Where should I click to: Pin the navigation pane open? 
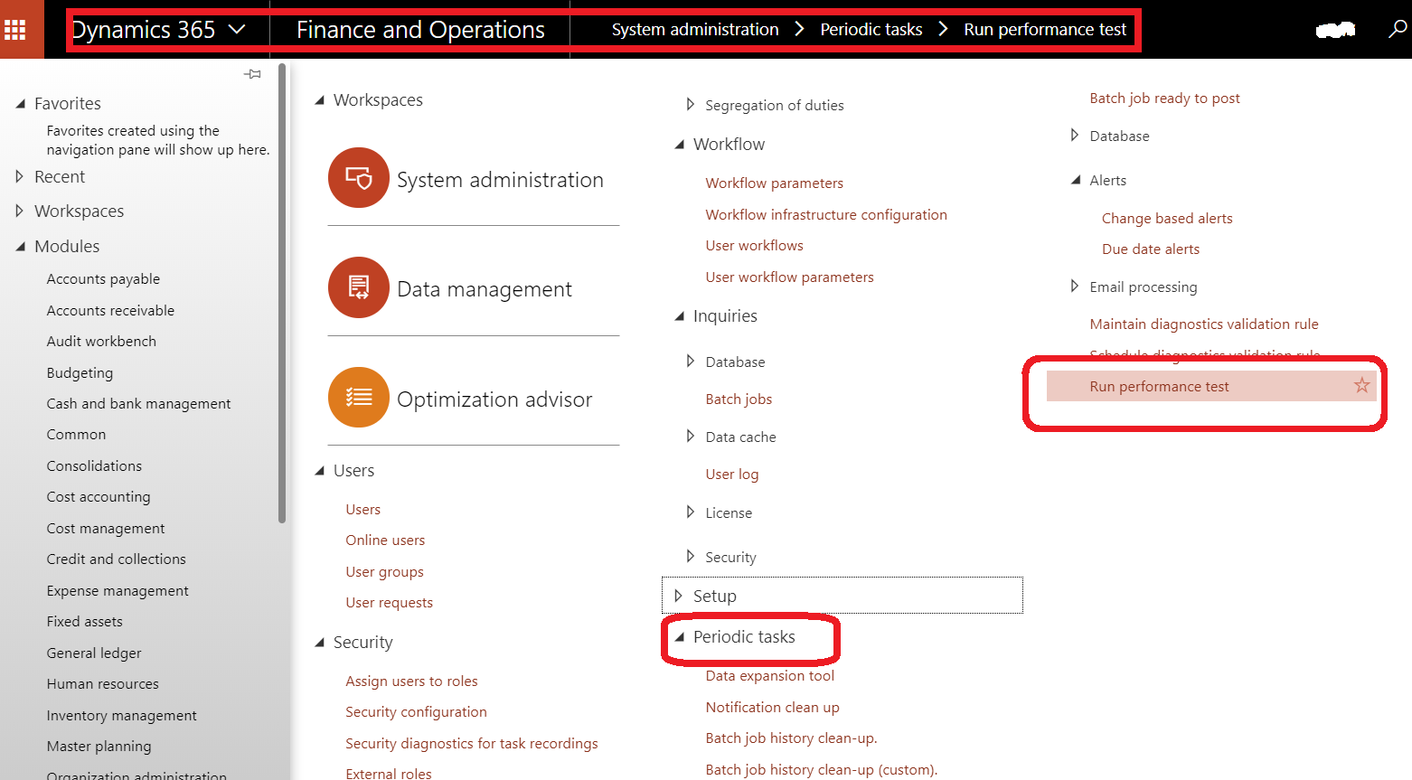click(253, 73)
